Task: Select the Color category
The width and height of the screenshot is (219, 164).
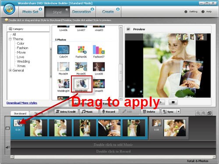Action: point(21,43)
